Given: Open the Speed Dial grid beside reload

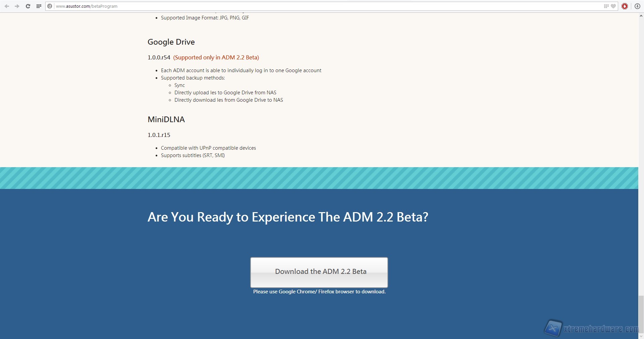Looking at the screenshot, I should point(39,6).
